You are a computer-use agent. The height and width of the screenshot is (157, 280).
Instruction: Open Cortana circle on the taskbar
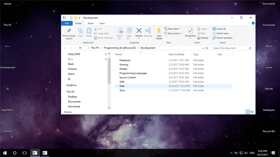point(15,153)
